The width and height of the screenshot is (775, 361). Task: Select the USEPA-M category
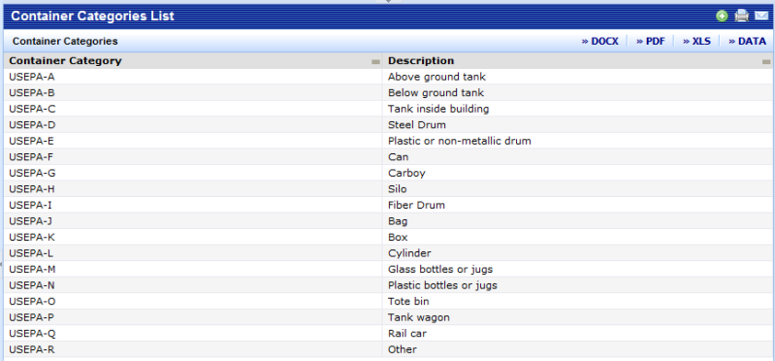[x=33, y=270]
